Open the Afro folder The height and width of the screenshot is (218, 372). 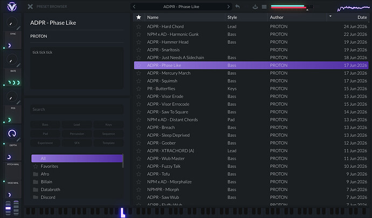[x=77, y=174]
